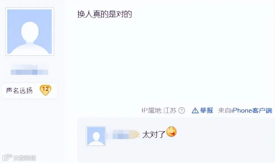The image size is (275, 163).
Task: Click the IP location help question-mark icon
Action: 182,111
